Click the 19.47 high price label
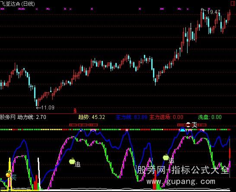 pos(214,12)
